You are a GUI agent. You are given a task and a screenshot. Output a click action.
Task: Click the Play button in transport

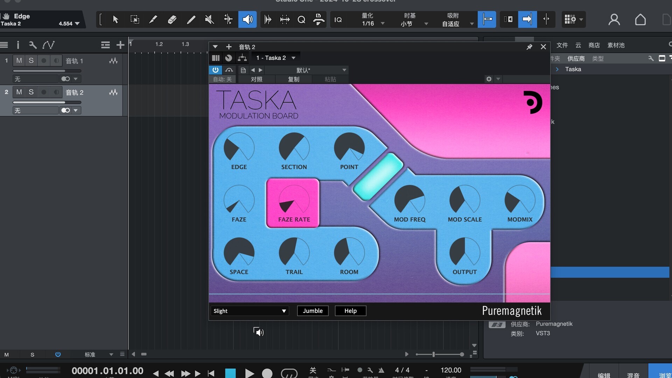pos(249,373)
